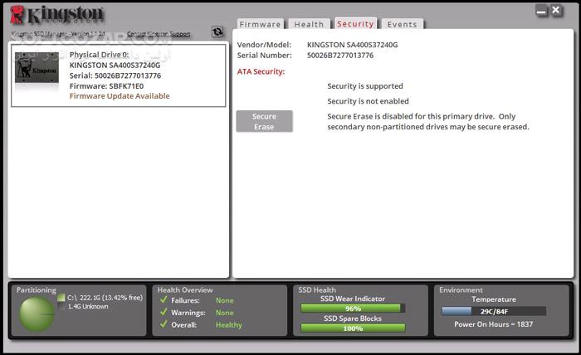Close the Kingston SSD Manager window
This screenshot has width=581, height=355.
[x=556, y=10]
